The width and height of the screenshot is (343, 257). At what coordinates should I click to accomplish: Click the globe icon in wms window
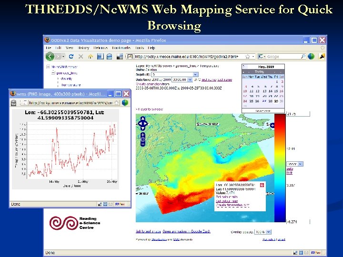pos(125,103)
